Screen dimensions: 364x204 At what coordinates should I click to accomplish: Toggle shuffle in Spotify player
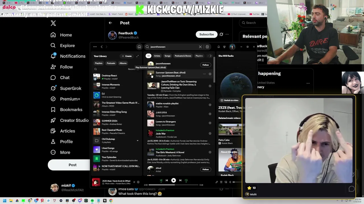click(161, 180)
